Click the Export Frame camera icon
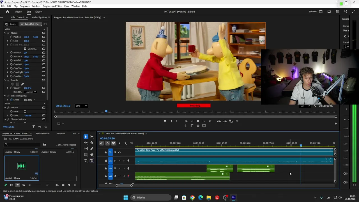Screen dimensions: 359x202 tap(198, 126)
